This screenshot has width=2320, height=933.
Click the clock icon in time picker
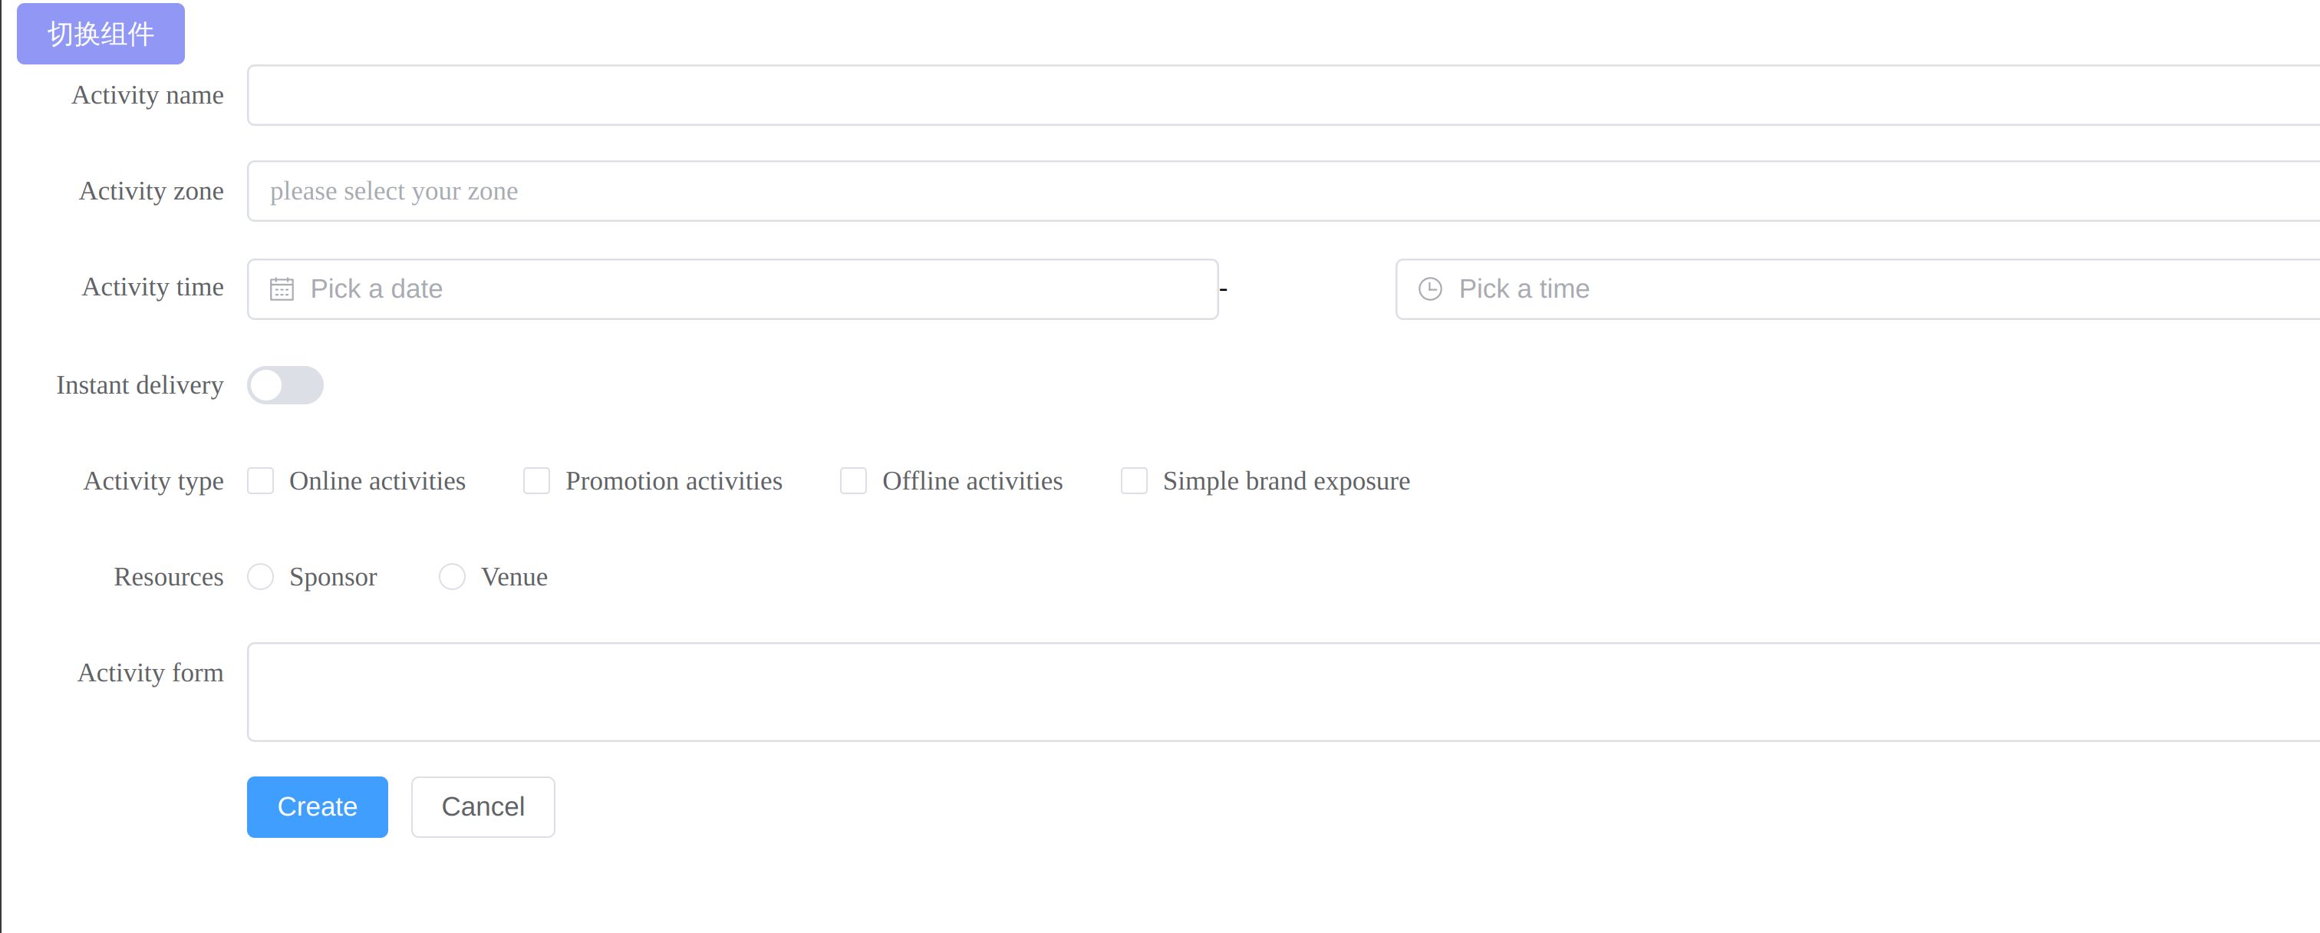(1430, 289)
